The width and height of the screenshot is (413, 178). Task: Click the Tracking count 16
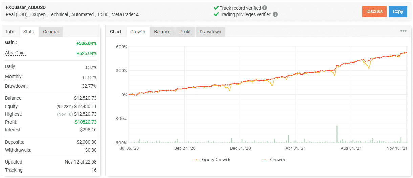click(94, 170)
